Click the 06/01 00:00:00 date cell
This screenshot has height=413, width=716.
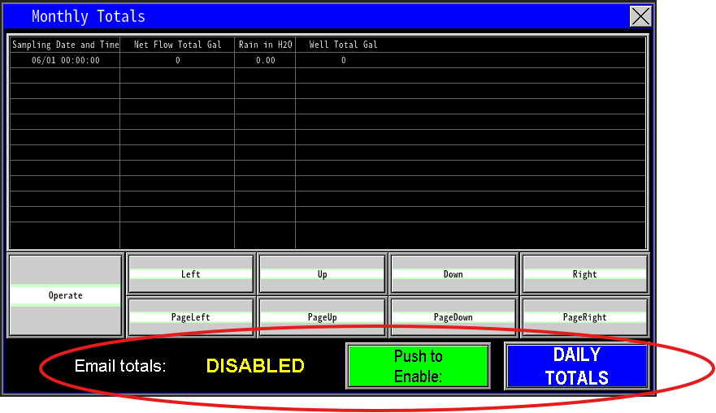[66, 60]
